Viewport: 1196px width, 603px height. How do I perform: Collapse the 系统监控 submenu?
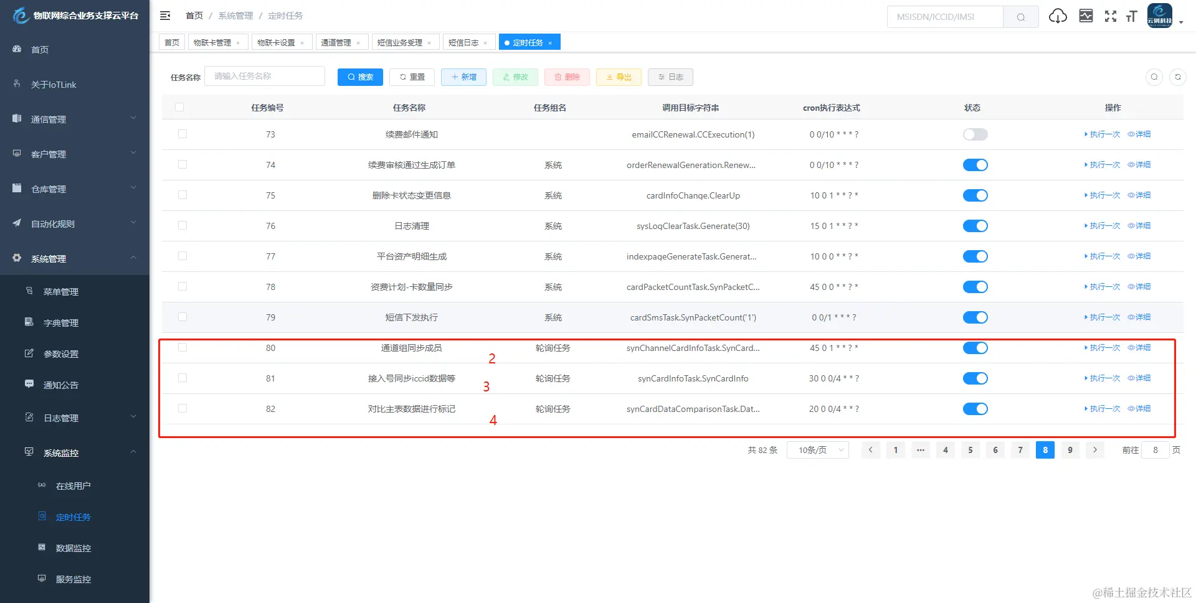[75, 452]
